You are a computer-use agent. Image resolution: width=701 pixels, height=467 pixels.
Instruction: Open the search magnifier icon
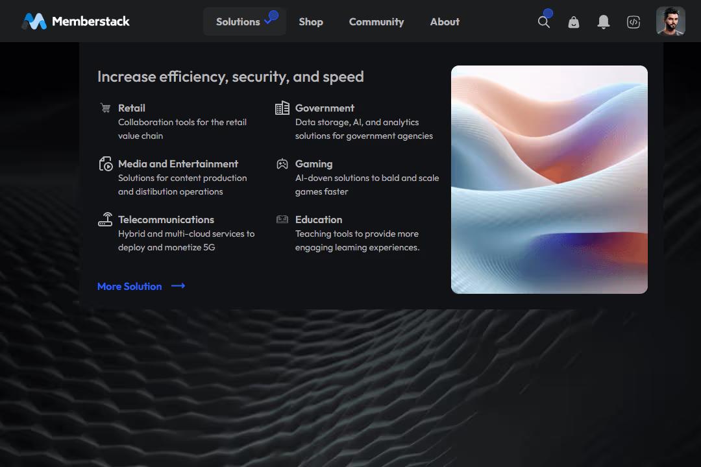544,22
